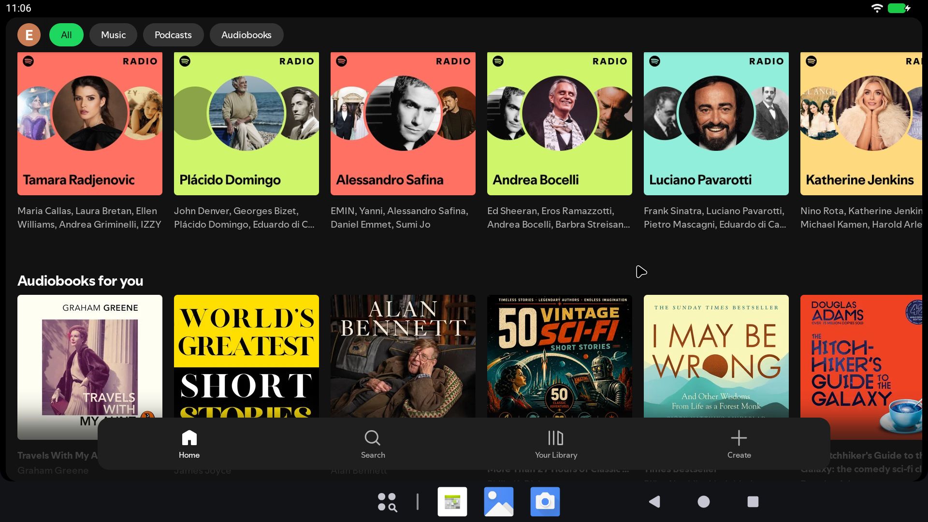Viewport: 928px width, 522px height.
Task: Open Andrea Bocelli radio card
Action: [x=560, y=124]
